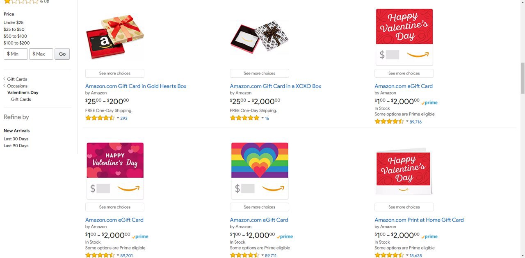525x258 pixels.
Task: Open the Print at Home gift card image
Action: click(x=404, y=171)
